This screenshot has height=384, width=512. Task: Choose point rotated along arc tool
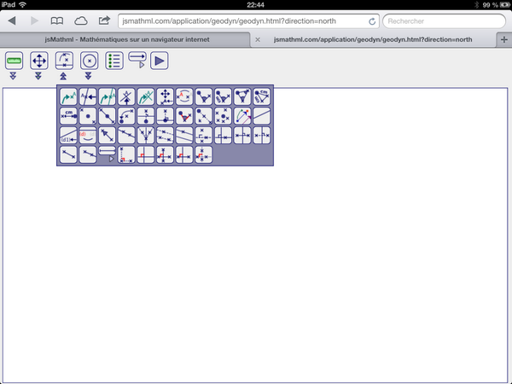pyautogui.click(x=126, y=116)
